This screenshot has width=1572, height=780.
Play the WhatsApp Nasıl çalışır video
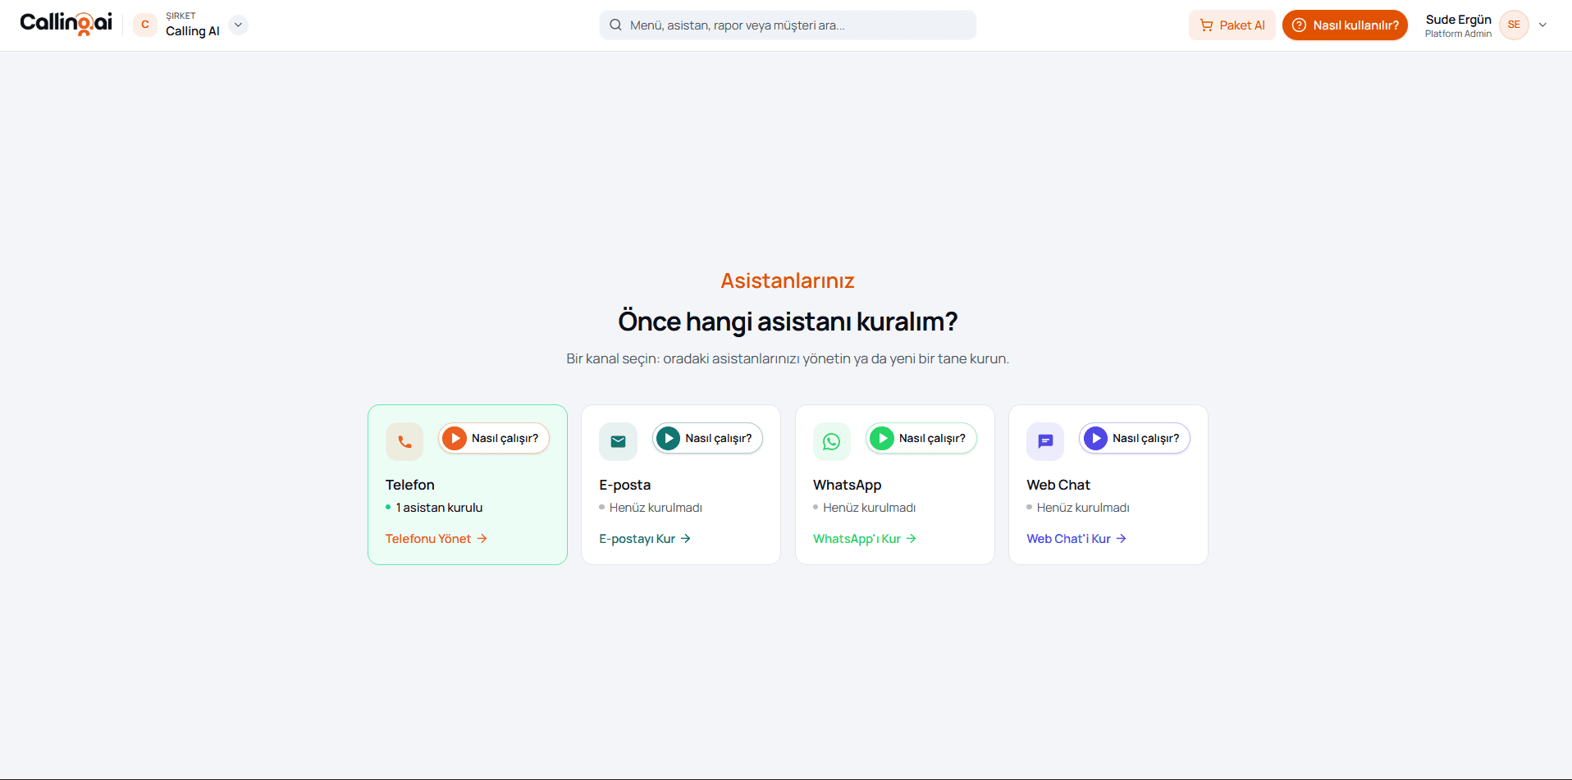921,438
